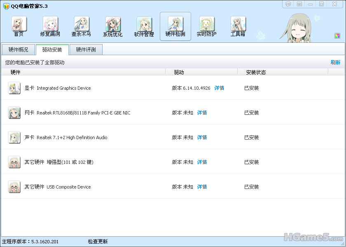Click the 刷新 refresh link
The image size is (346, 247).
tap(335, 63)
